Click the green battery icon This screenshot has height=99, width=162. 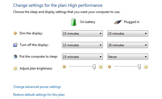tap(74, 22)
